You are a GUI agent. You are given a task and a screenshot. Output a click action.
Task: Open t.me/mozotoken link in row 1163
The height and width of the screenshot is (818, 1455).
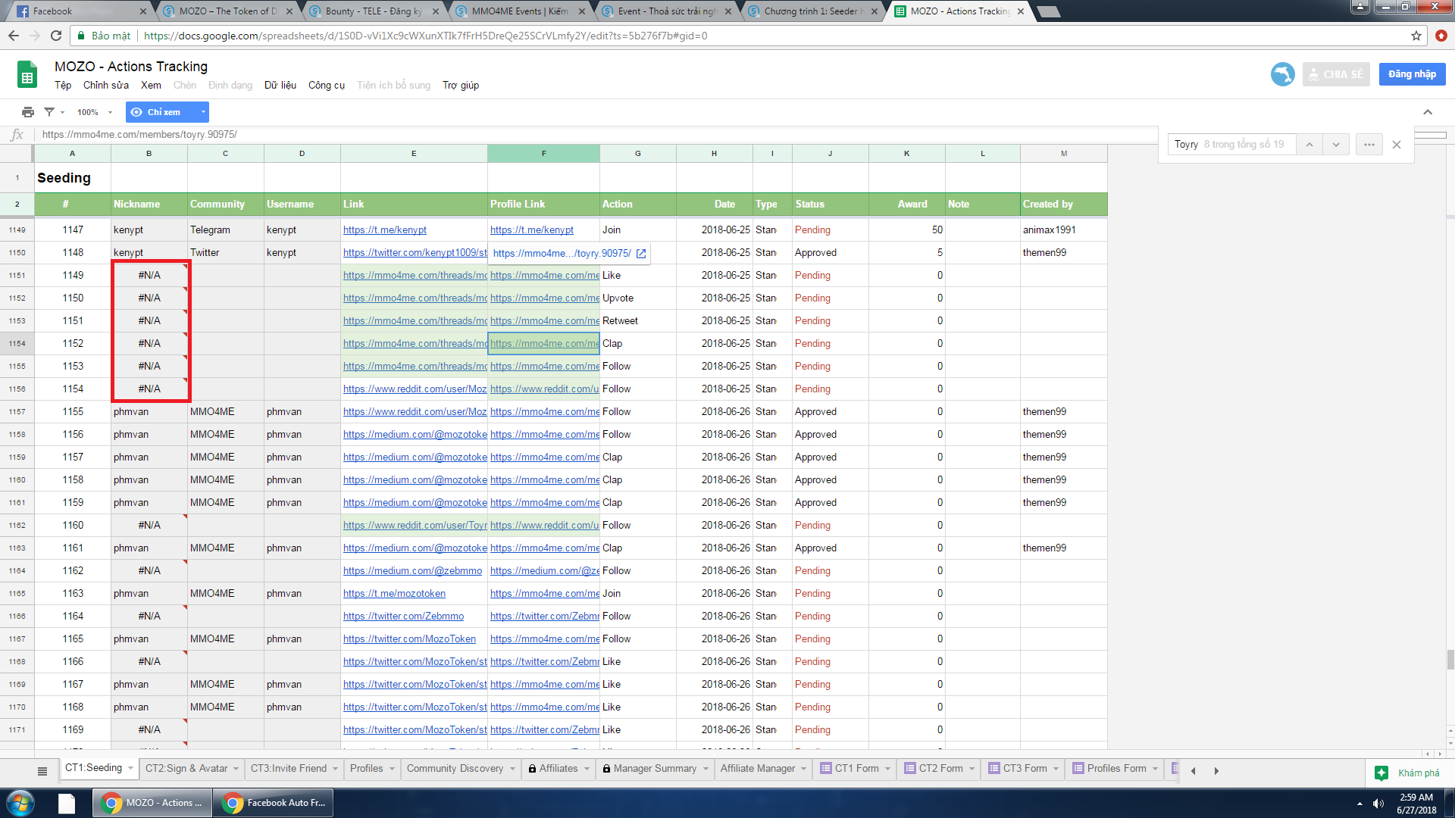(x=394, y=594)
